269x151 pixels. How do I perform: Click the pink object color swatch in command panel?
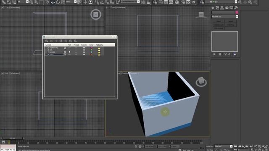pyautogui.click(x=237, y=12)
